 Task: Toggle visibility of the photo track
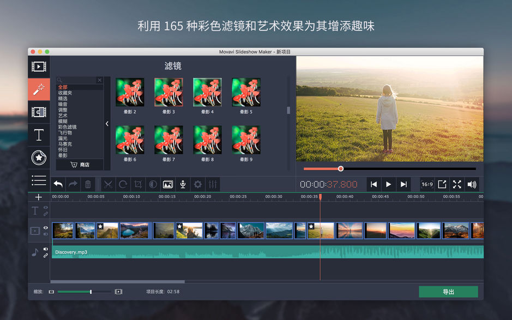coord(46,228)
